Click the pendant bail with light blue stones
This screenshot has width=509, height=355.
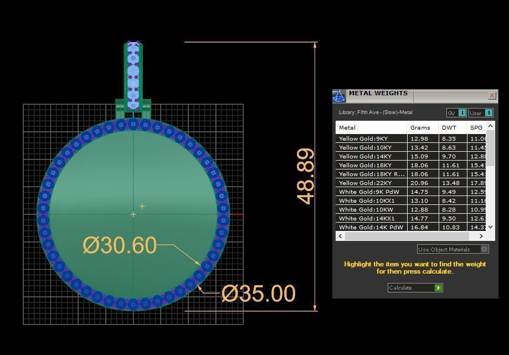(x=133, y=76)
